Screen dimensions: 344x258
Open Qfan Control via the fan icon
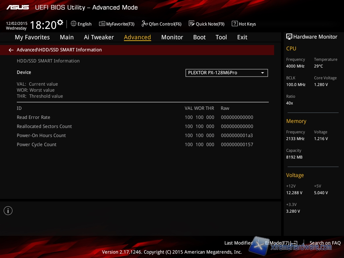click(x=145, y=24)
